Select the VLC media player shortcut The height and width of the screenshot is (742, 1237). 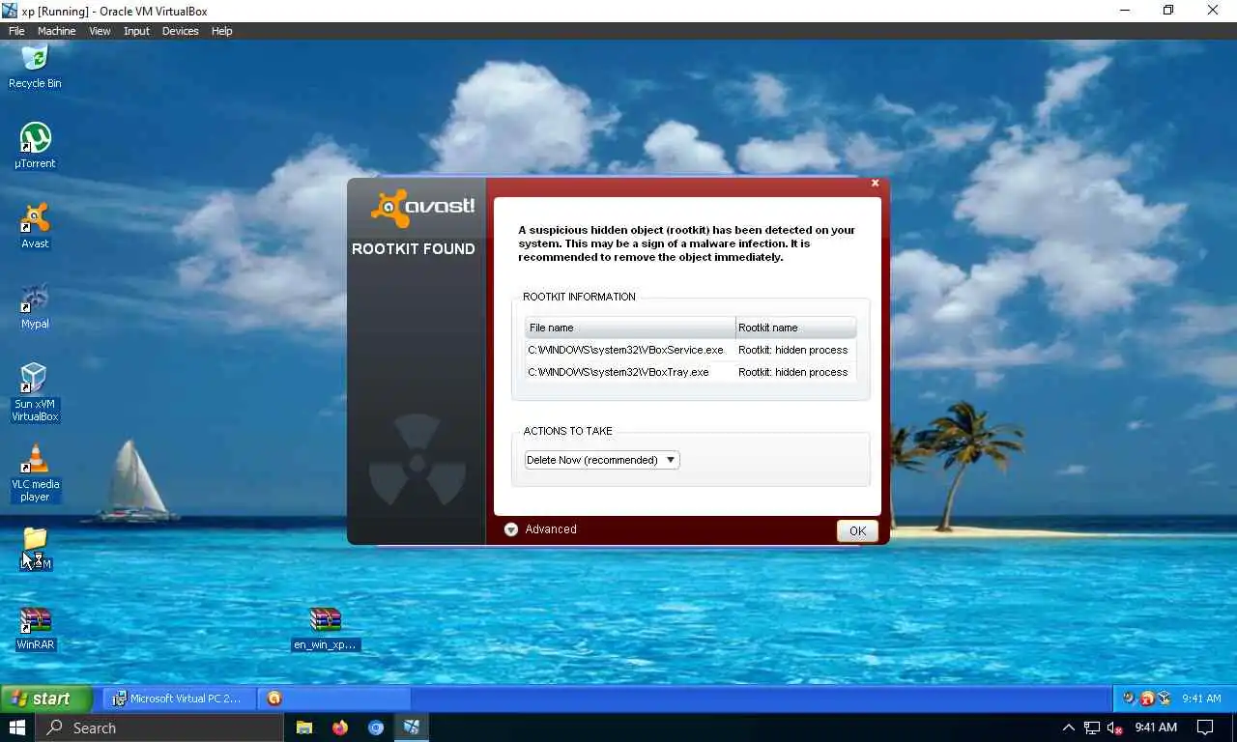coord(35,473)
